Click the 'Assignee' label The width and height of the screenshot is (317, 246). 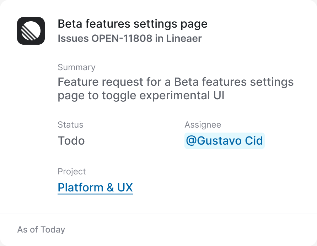point(203,125)
